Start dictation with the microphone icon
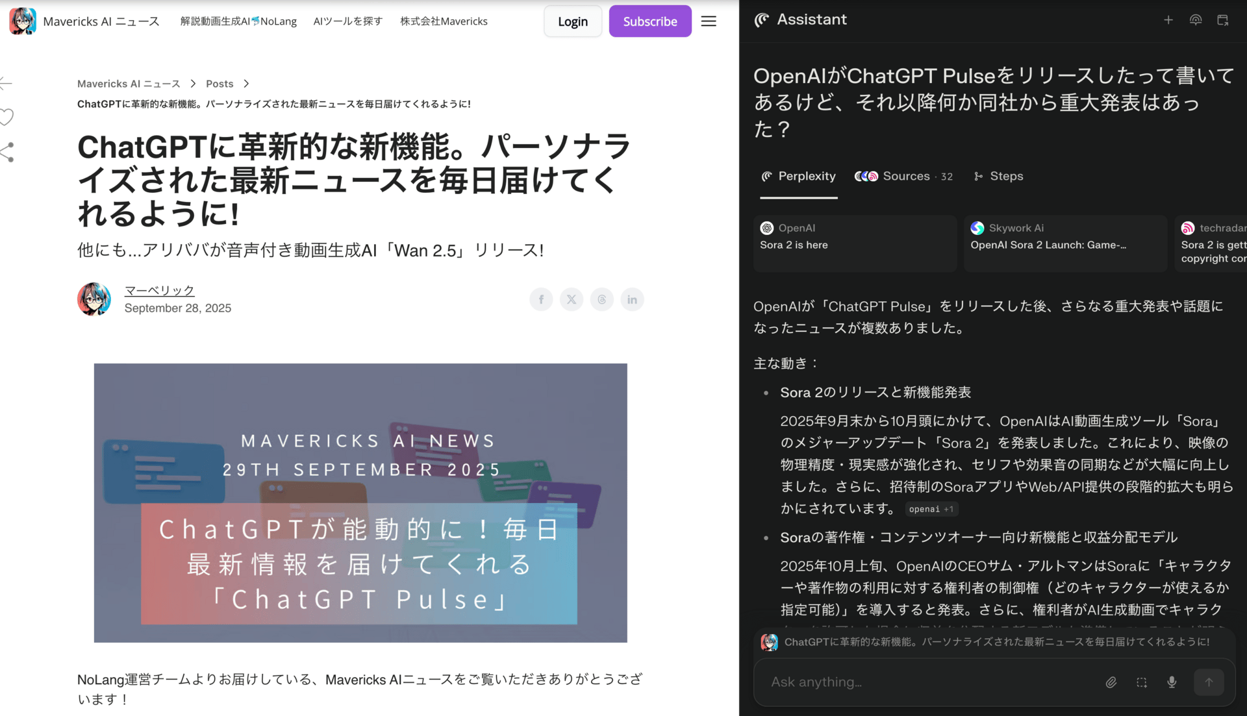 1172,682
